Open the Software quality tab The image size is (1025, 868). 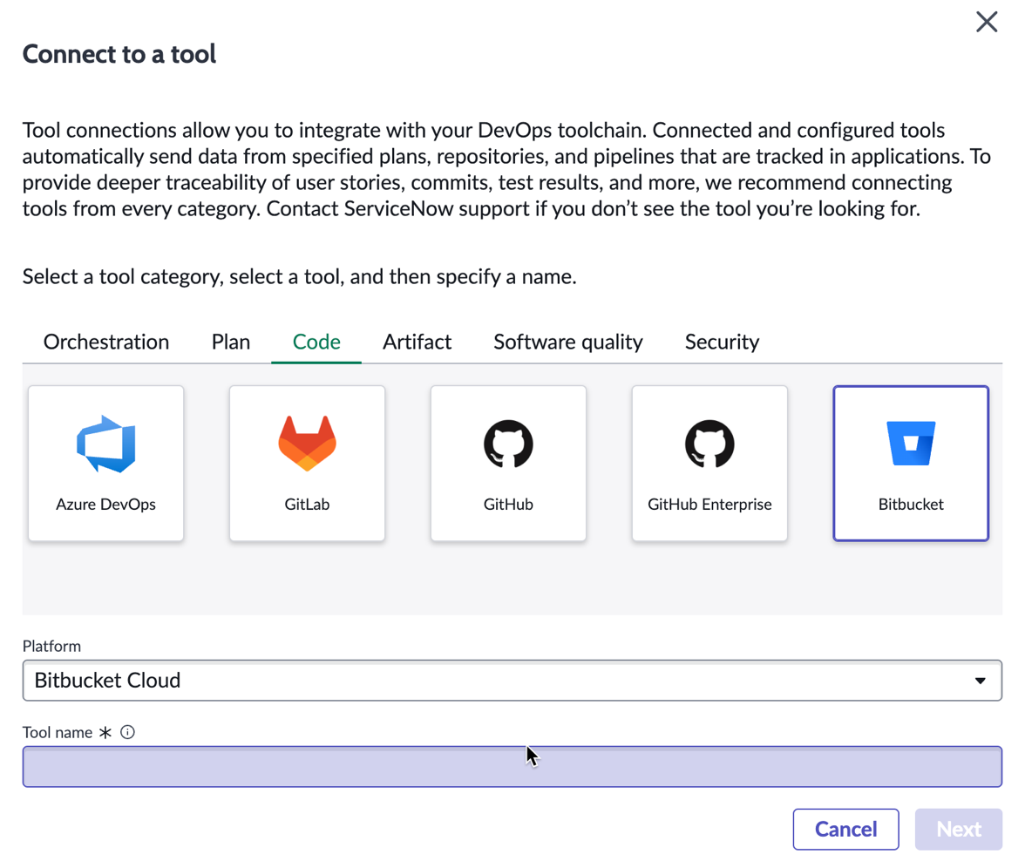568,342
